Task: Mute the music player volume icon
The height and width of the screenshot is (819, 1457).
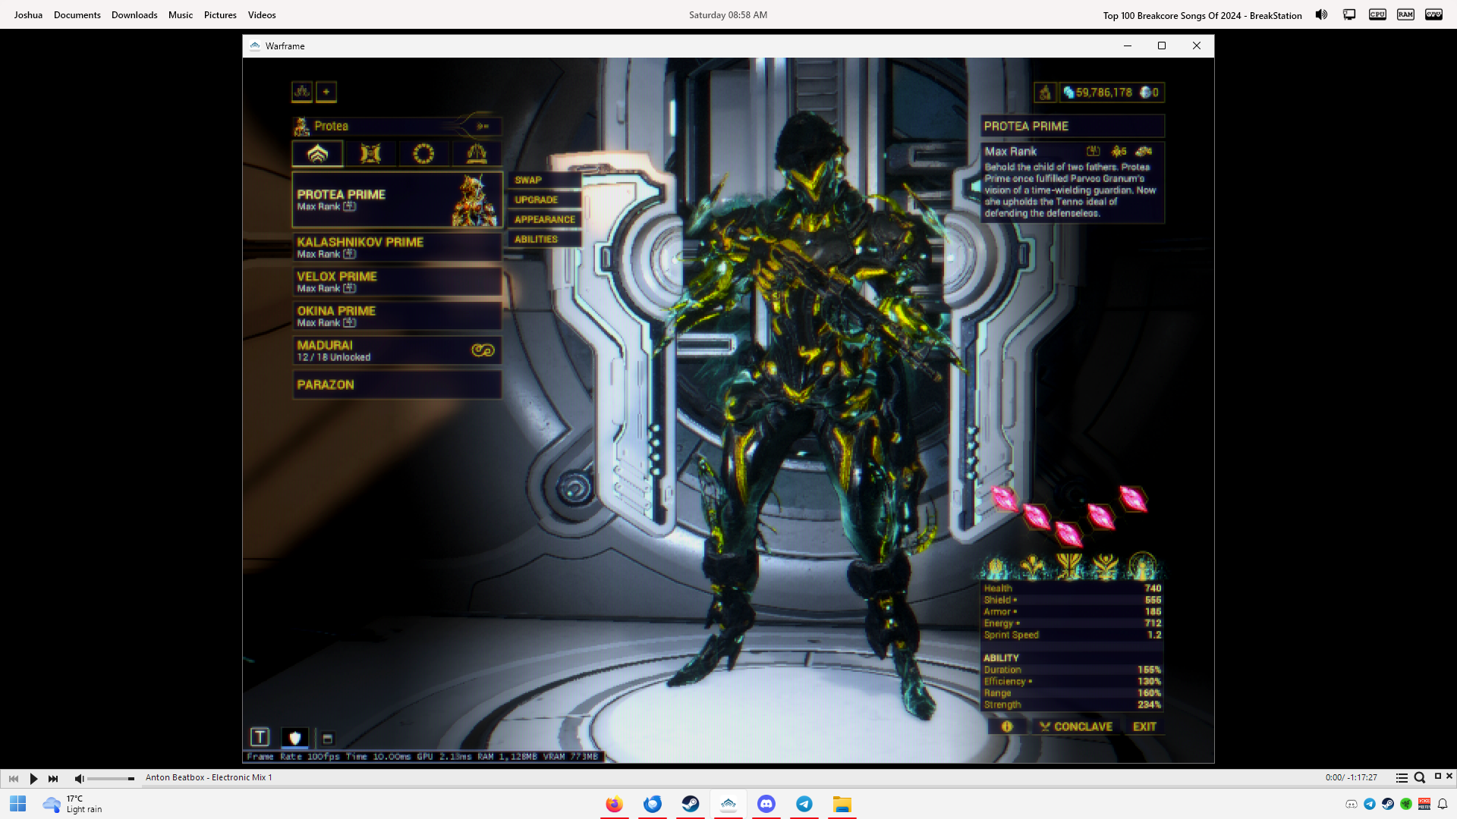Action: pos(79,778)
